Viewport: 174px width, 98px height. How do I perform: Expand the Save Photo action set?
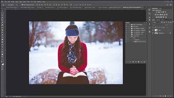(x=130, y=27)
